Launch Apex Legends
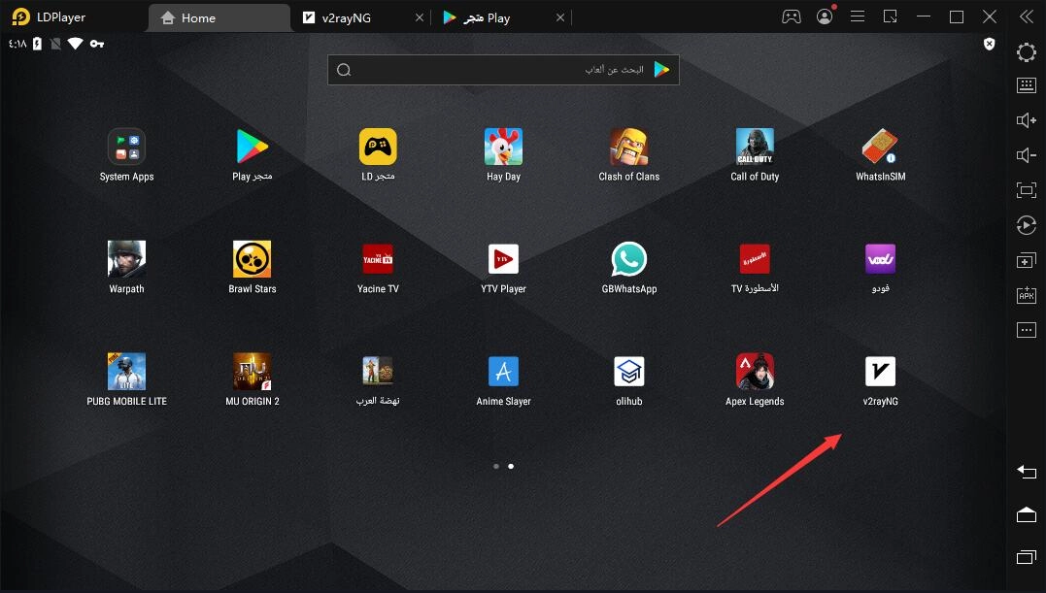 tap(755, 371)
